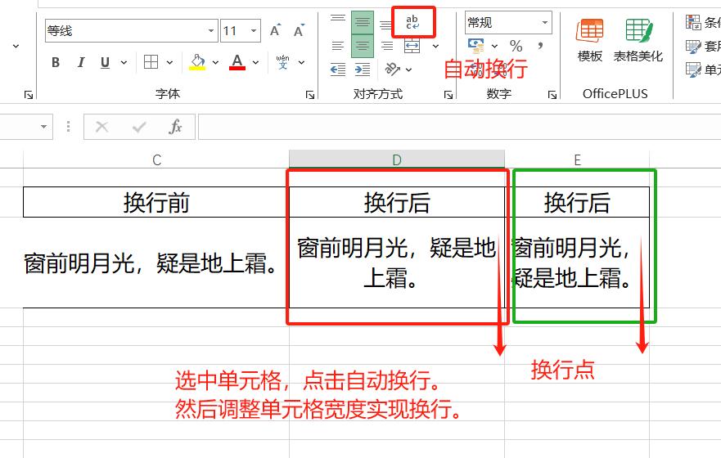The image size is (721, 458).
Task: Open conditional formatting button 条件
Action: tap(703, 22)
